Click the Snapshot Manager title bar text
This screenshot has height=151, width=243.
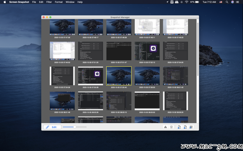pyautogui.click(x=120, y=17)
